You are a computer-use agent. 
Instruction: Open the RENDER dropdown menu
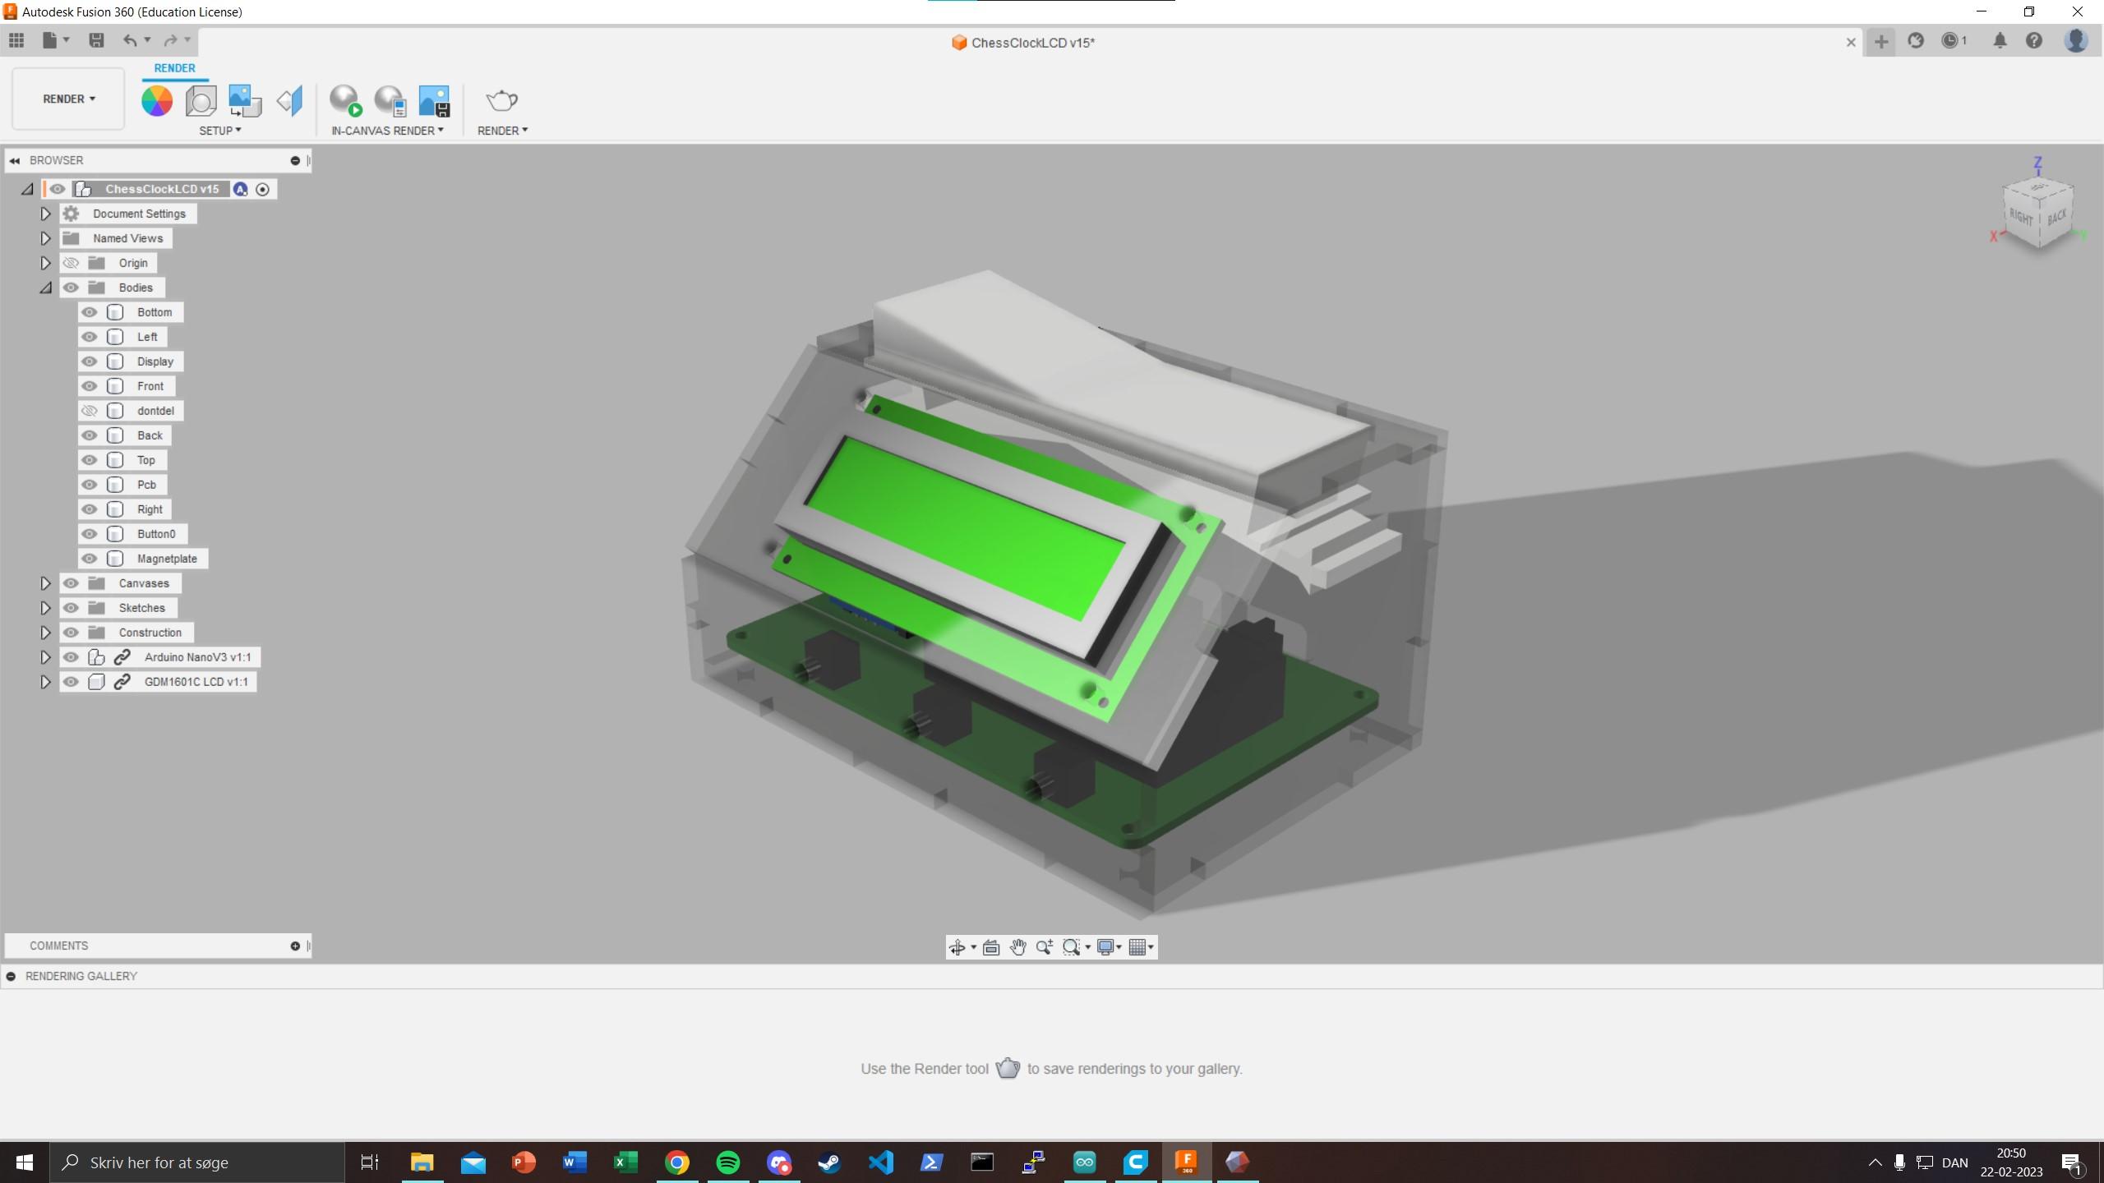pos(503,130)
